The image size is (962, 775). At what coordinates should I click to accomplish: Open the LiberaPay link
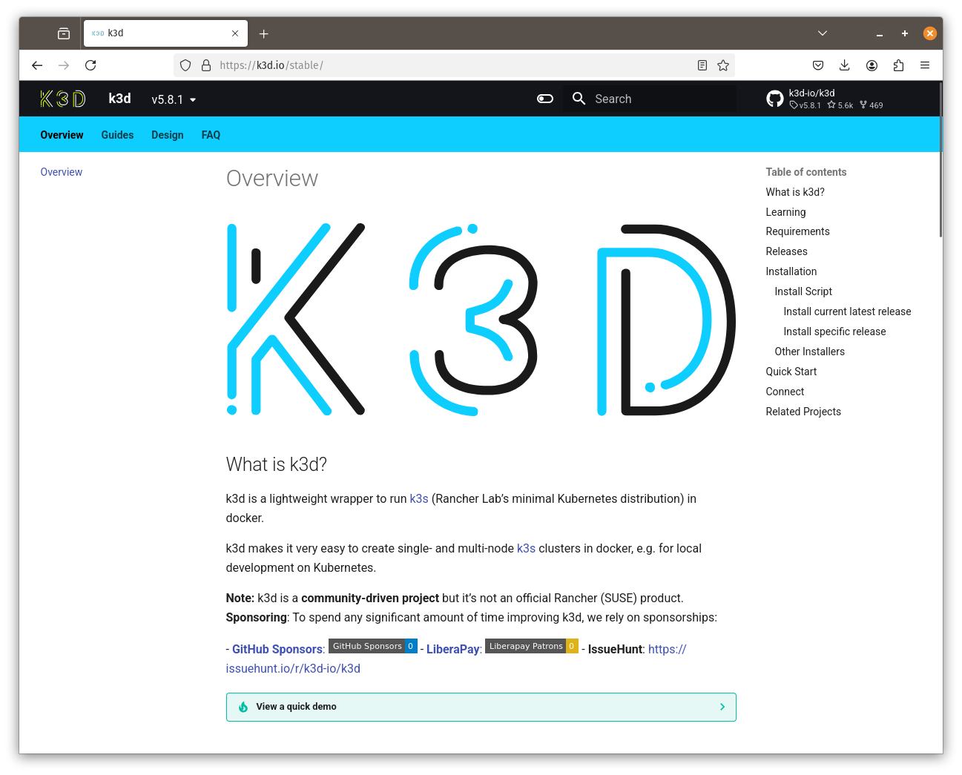click(453, 649)
